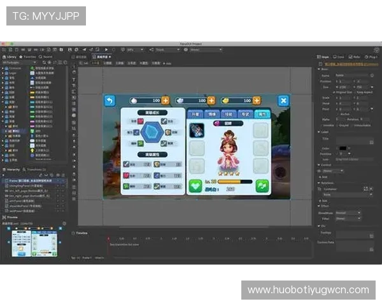This screenshot has width=382, height=306.
Task: Click the red heart icon beside hexagon chart
Action: point(141,121)
